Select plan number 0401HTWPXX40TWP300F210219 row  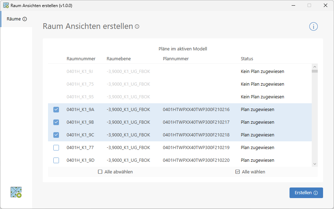tap(196, 148)
